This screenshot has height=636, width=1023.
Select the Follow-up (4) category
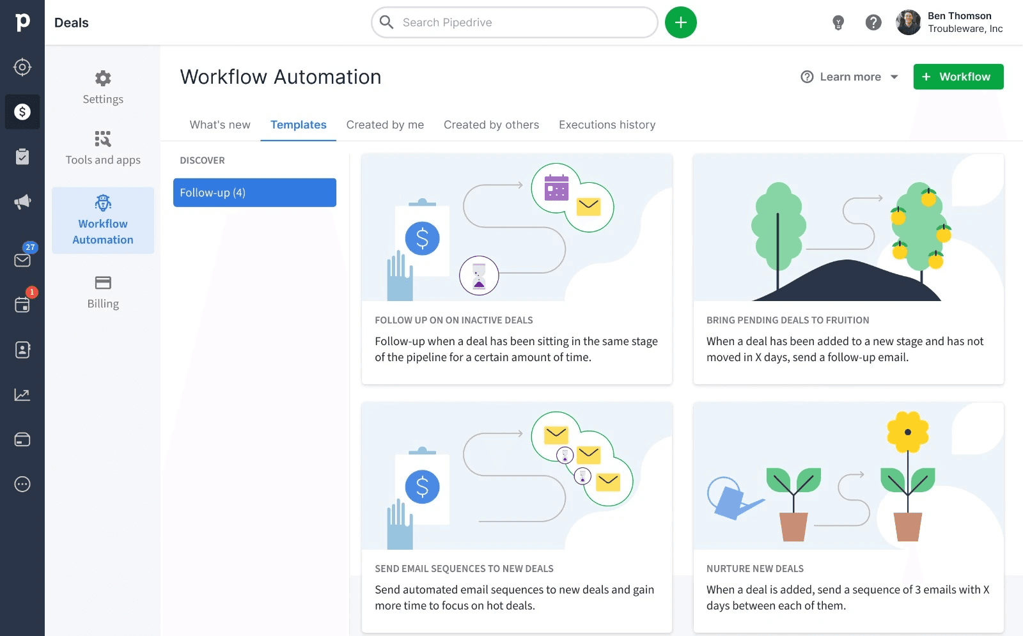[x=254, y=192]
